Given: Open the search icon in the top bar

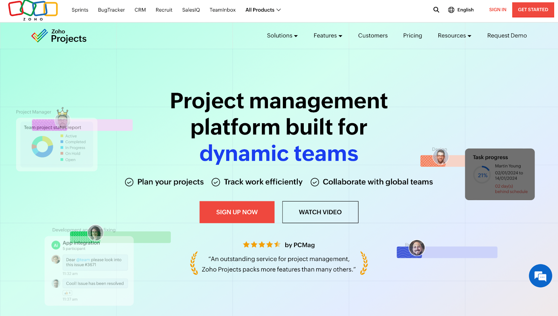Looking at the screenshot, I should point(436,10).
